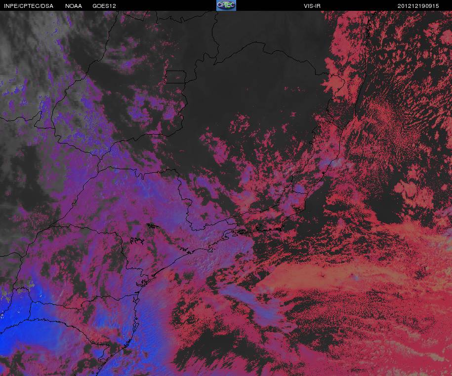Screen dimensions: 452x376
Task: Select the 201212190915 timestamp
Action: point(418,6)
